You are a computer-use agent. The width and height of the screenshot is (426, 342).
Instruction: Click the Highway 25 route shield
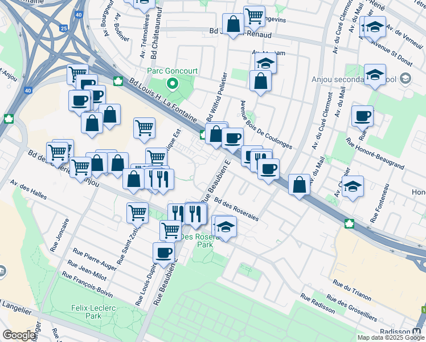click(x=63, y=28)
